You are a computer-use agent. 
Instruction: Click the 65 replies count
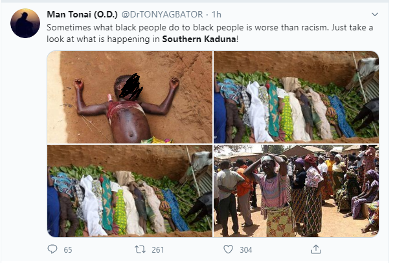pos(68,248)
